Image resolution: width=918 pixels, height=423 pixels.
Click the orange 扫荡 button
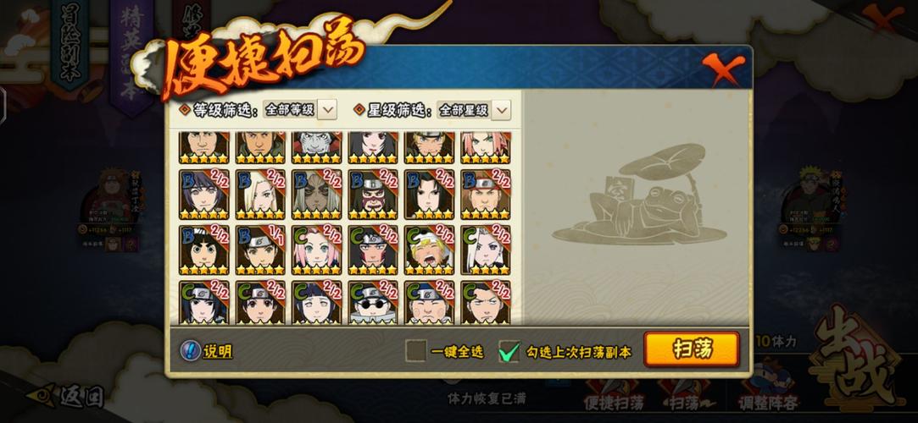(692, 349)
